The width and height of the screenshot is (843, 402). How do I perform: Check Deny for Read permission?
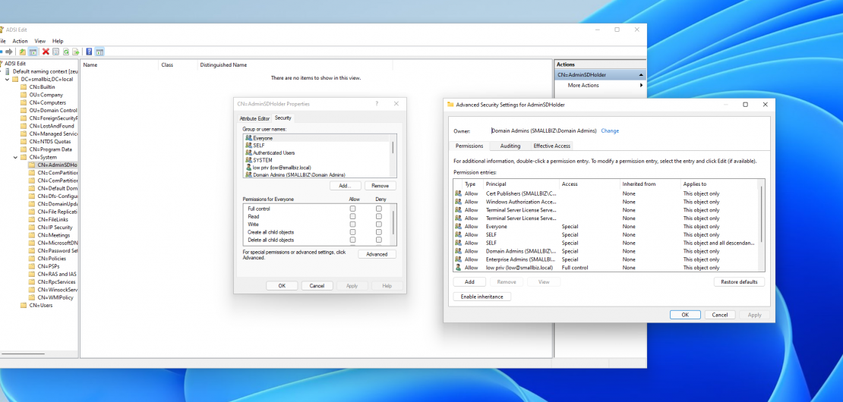pyautogui.click(x=379, y=216)
